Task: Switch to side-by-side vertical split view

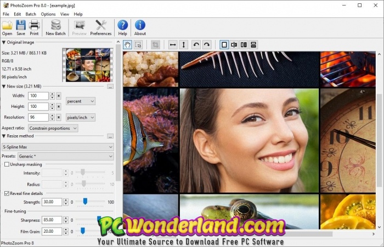Action: coord(244,45)
